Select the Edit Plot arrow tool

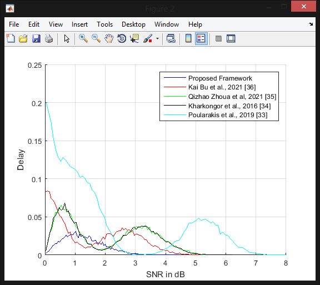pos(67,38)
